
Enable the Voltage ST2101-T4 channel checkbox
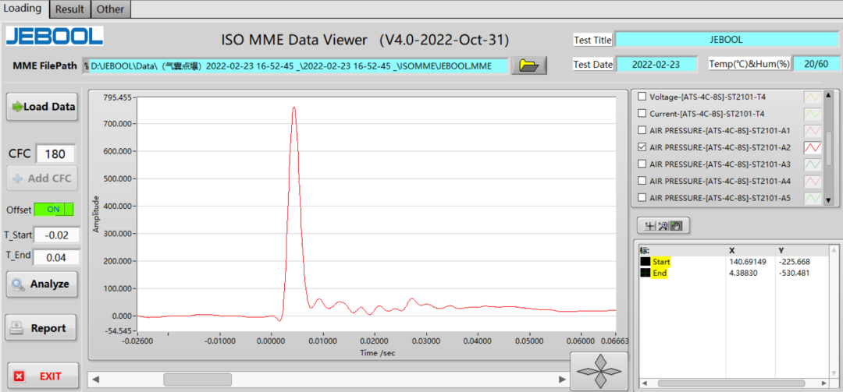click(x=642, y=97)
